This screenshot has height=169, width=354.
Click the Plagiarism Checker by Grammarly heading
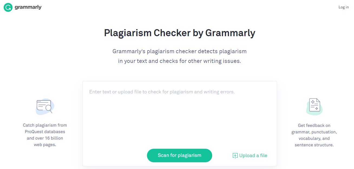tap(180, 33)
